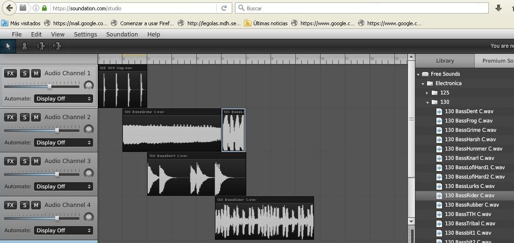The image size is (514, 243).
Task: Open Automate dropdown for Audio Channel 3
Action: pyautogui.click(x=64, y=186)
